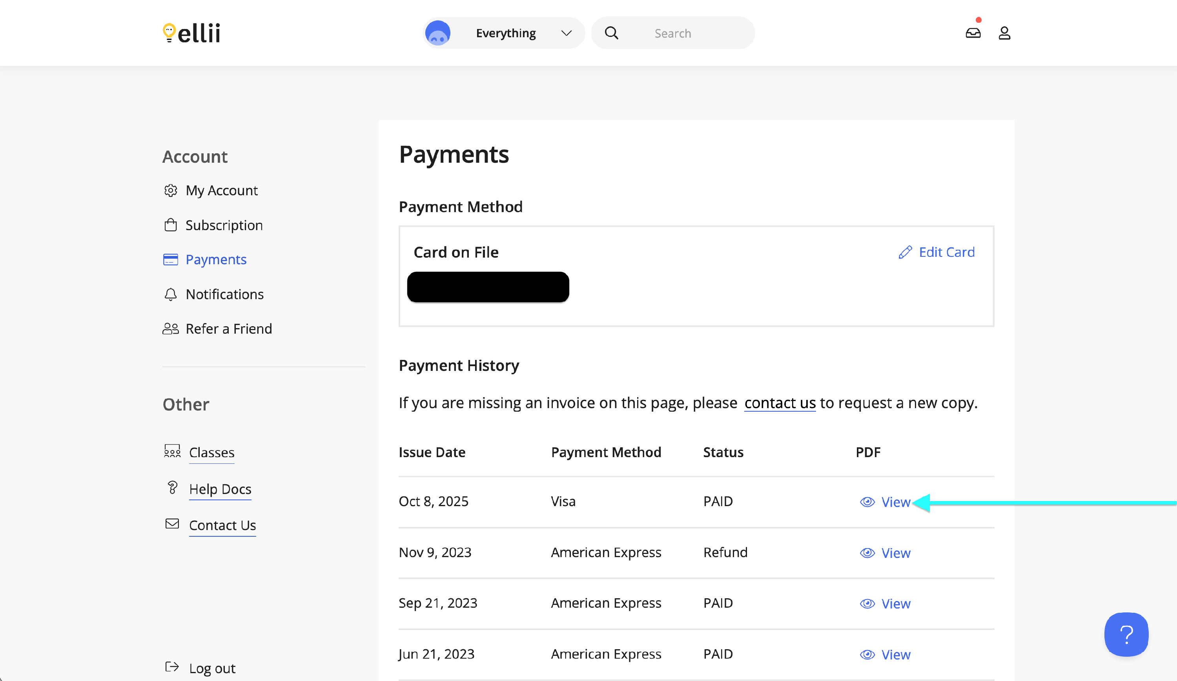1177x681 pixels.
Task: View the Sep 21, 2023 invoice
Action: [895, 603]
